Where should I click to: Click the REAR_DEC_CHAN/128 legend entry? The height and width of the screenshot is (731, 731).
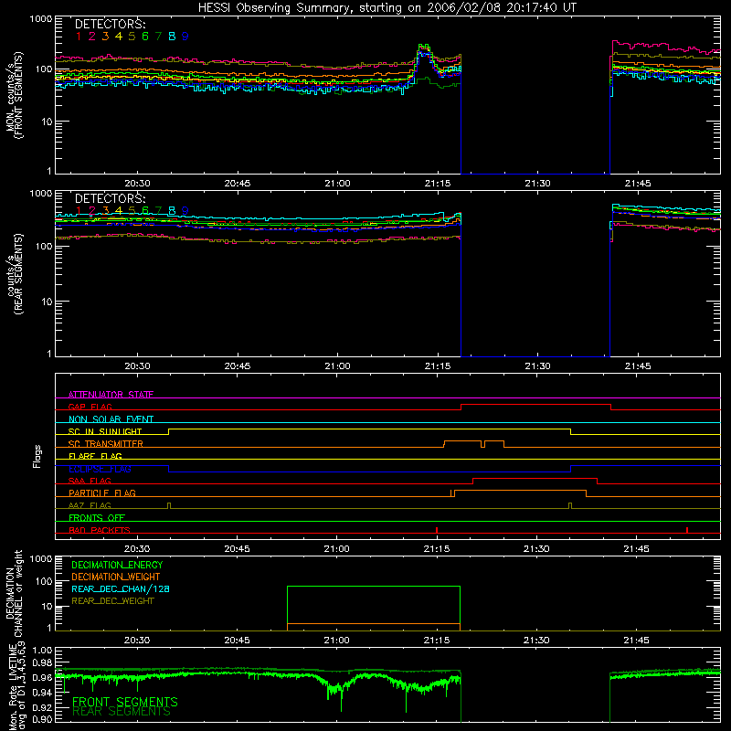tap(121, 588)
